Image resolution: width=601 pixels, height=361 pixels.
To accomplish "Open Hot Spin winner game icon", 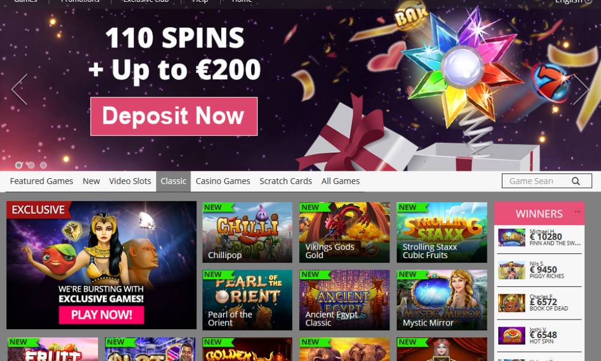I will tap(511, 336).
